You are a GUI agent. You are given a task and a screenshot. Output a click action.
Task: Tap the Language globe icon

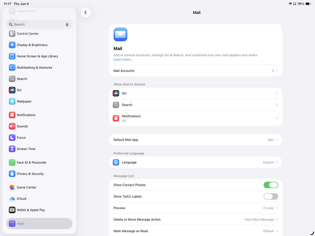point(116,162)
